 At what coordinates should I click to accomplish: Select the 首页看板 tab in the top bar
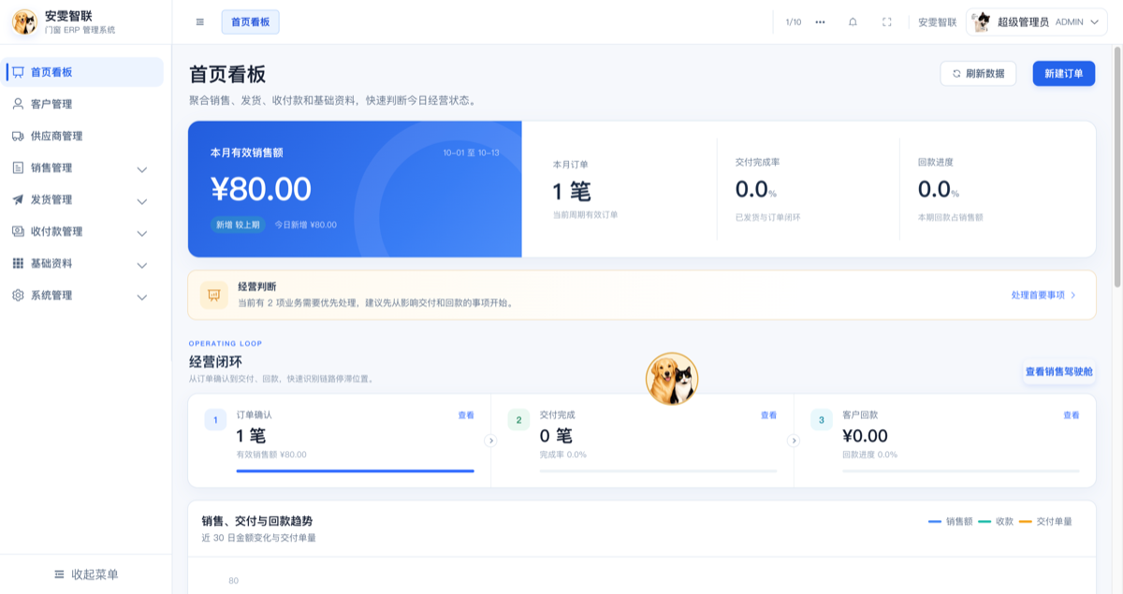[x=250, y=22]
